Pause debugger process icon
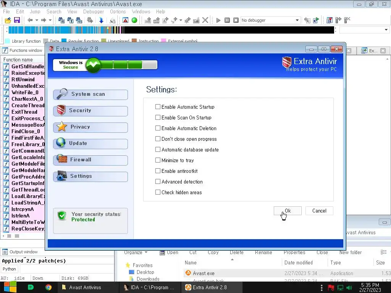This screenshot has height=293, width=391. 227,20
